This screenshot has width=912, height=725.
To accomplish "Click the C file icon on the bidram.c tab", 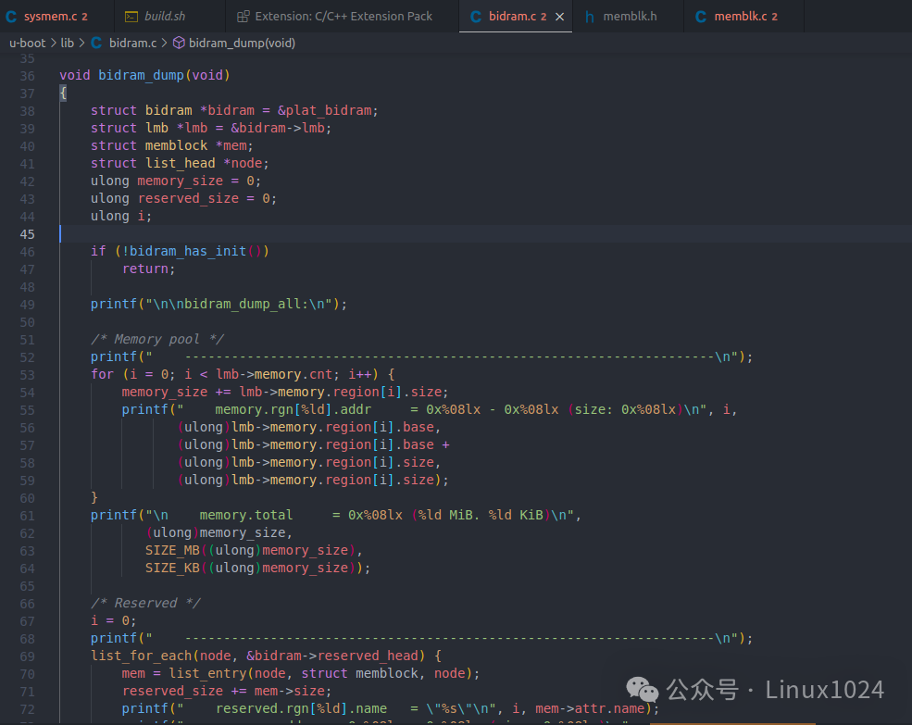I will click(476, 17).
